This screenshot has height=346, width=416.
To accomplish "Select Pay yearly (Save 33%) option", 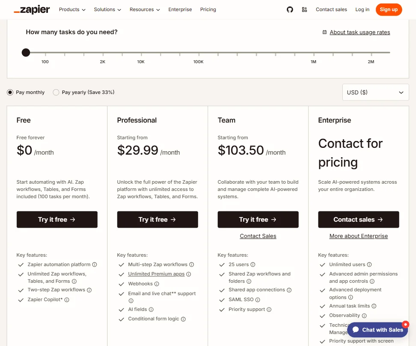I will click(x=56, y=92).
